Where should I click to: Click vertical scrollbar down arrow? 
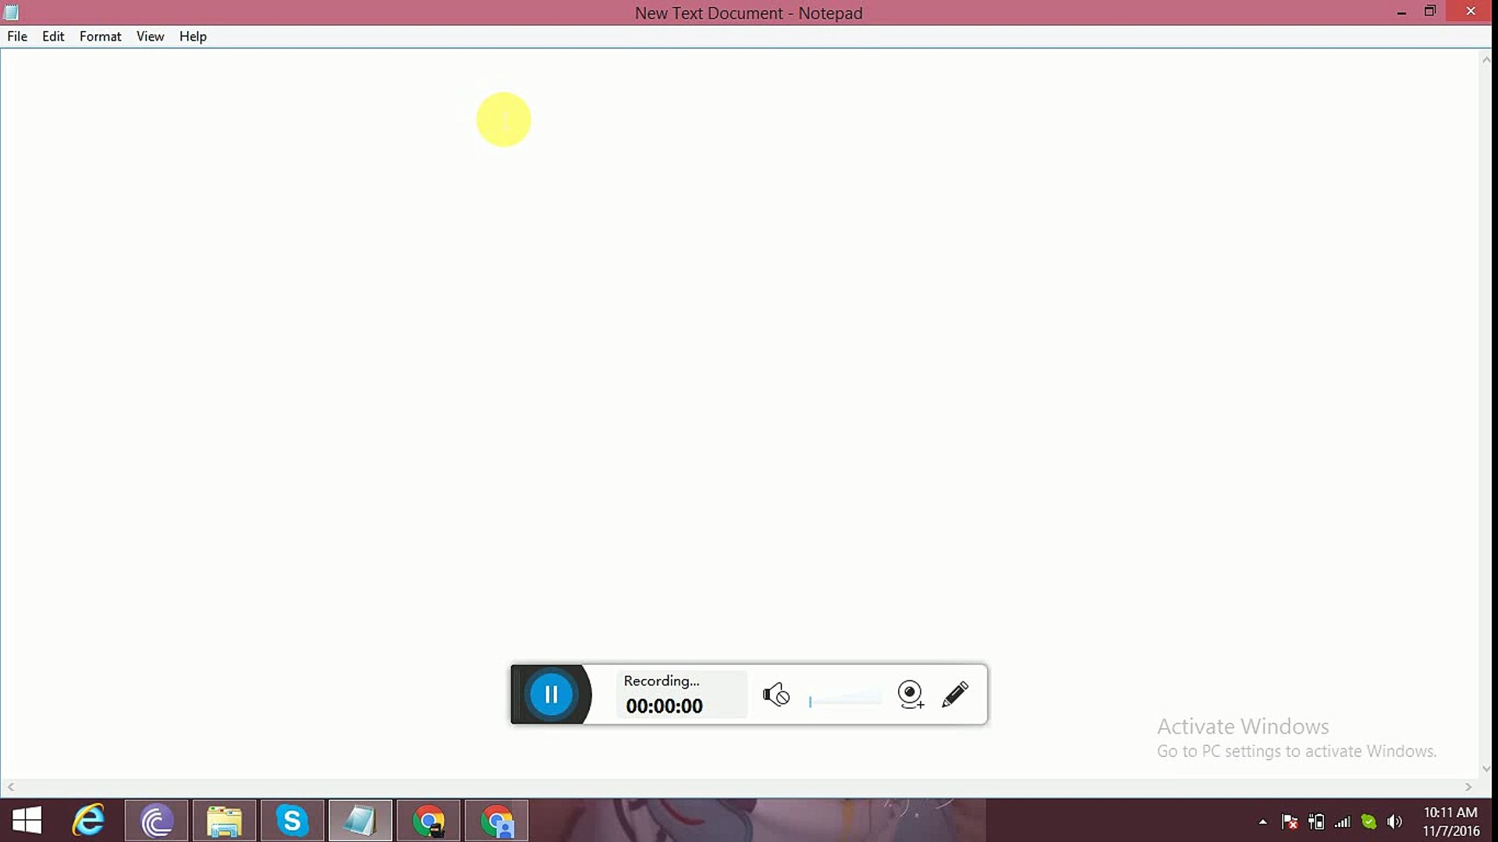(1486, 769)
